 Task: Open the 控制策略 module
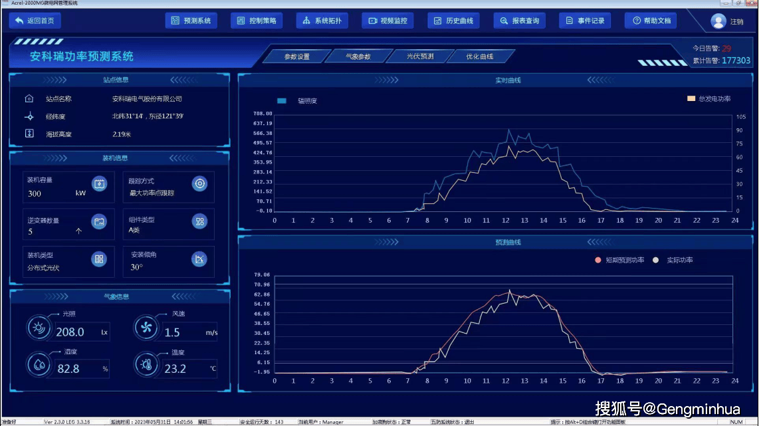257,21
